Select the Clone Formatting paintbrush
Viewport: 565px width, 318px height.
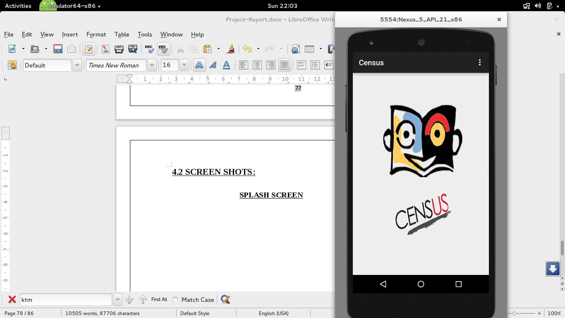pos(231,49)
